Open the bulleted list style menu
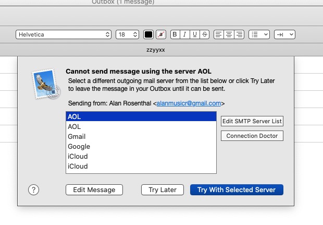This screenshot has height=225, width=323. coord(259,34)
